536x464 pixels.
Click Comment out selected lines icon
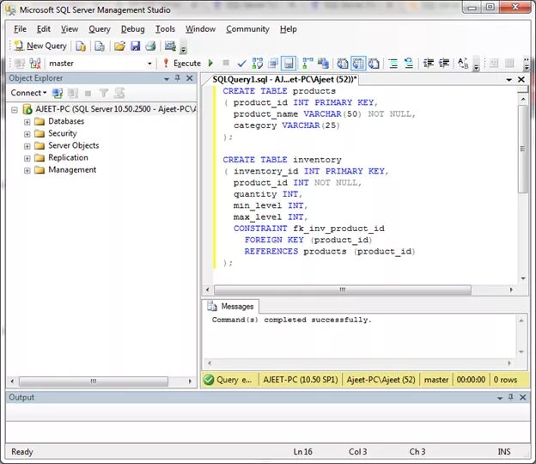click(393, 64)
